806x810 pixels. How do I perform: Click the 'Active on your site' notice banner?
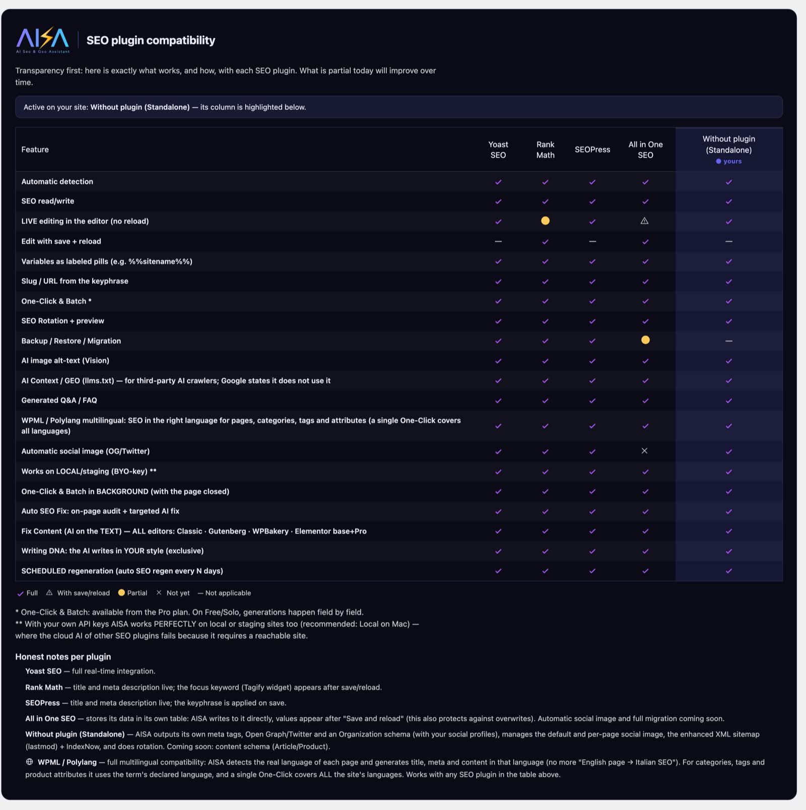tap(399, 107)
